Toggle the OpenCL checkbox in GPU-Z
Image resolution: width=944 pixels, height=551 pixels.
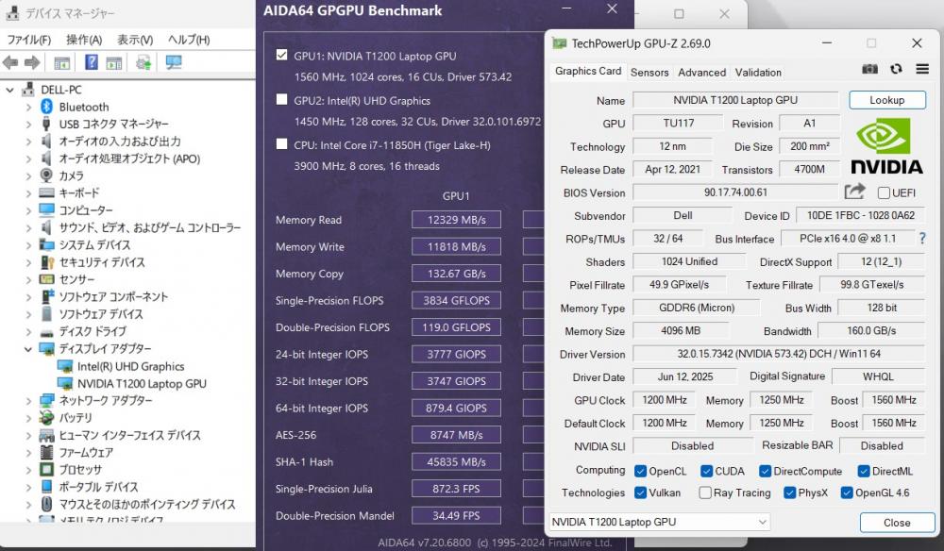640,471
